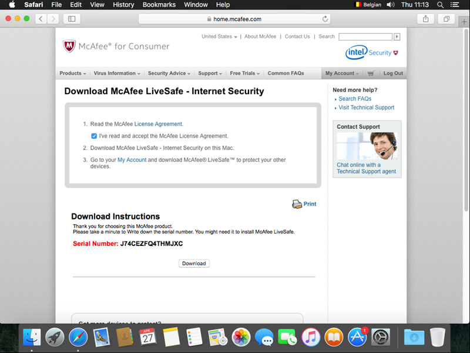Click the Download button
Screen dimensions: 470x353
click(194, 264)
